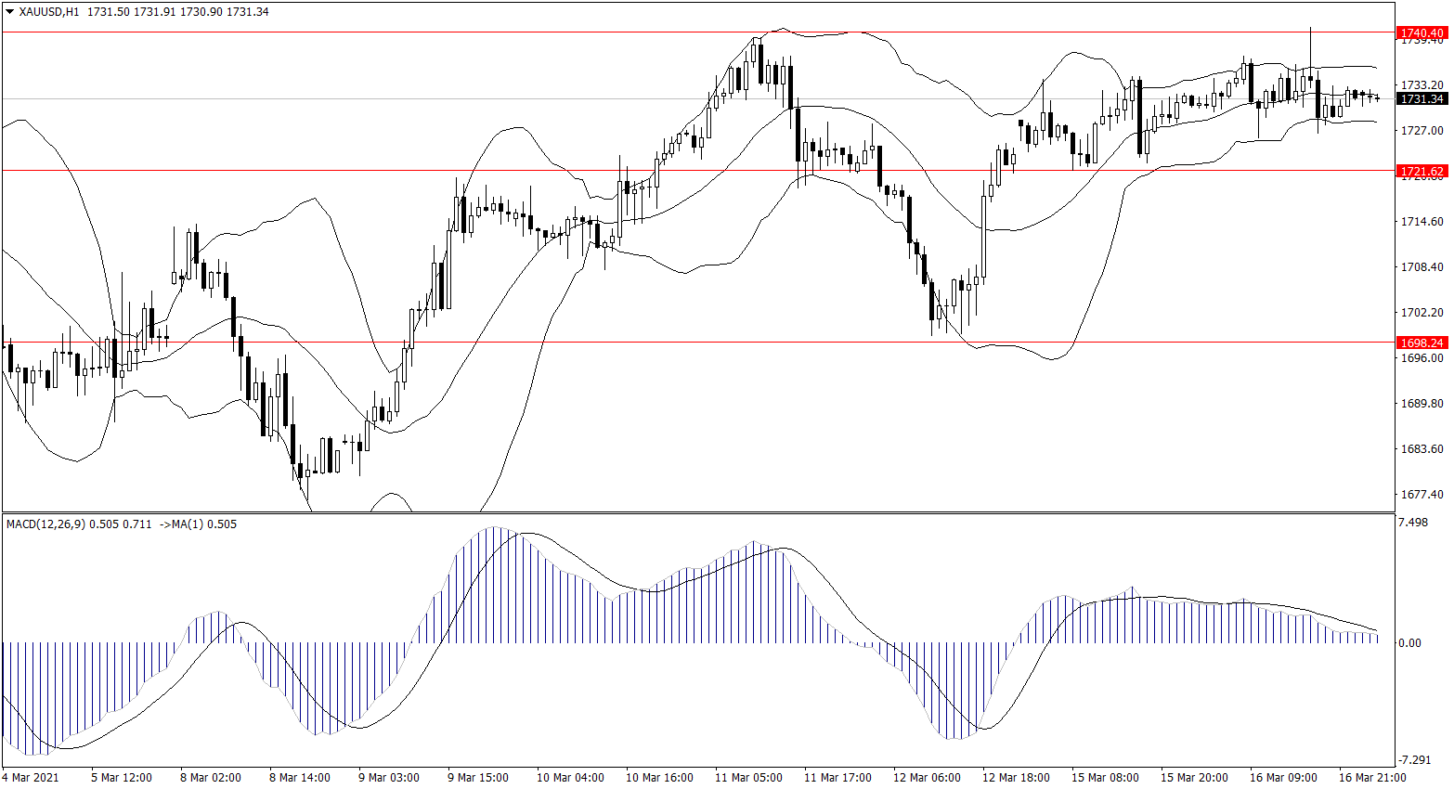
Task: Select the red 1721.62 price level tag
Action: click(x=1422, y=171)
